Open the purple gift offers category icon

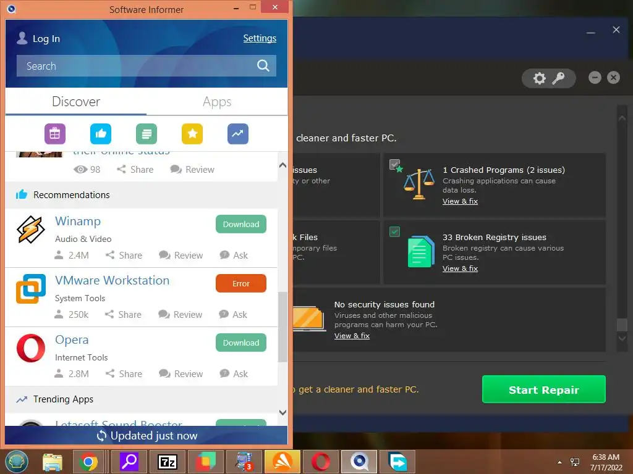tap(55, 134)
